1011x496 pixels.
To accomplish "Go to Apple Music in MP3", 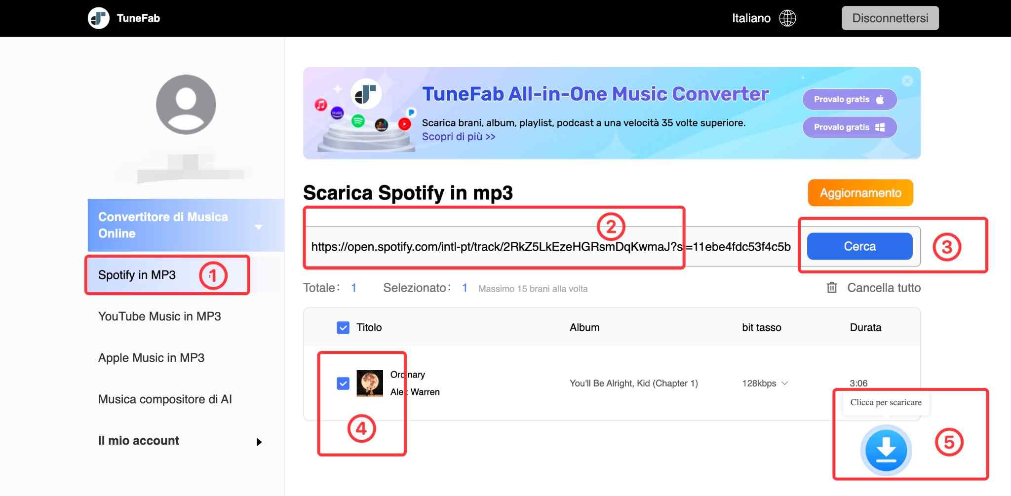I will coord(151,358).
